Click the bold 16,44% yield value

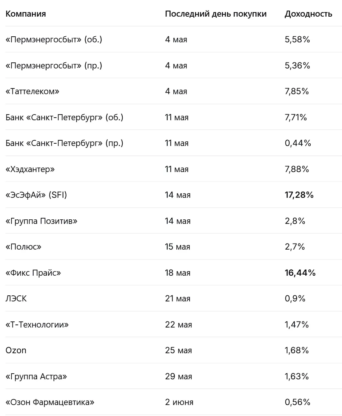(300, 273)
